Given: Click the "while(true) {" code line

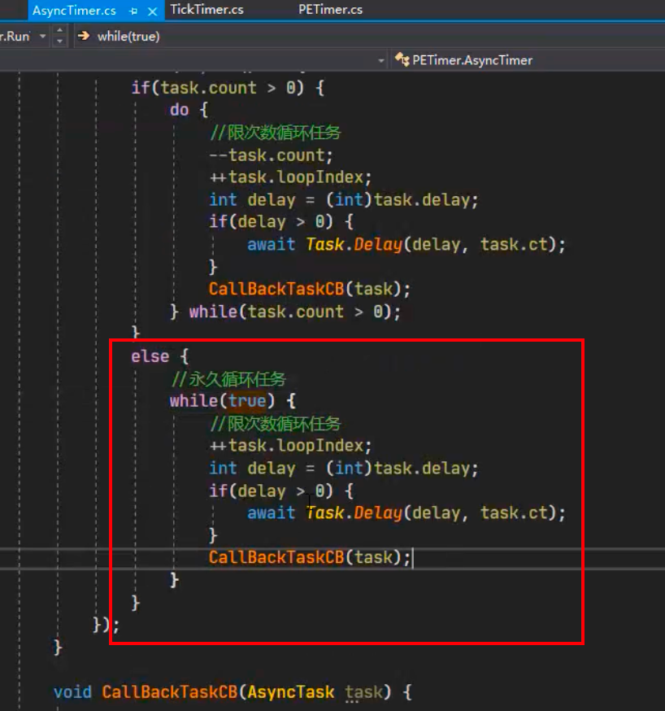Looking at the screenshot, I should point(233,401).
